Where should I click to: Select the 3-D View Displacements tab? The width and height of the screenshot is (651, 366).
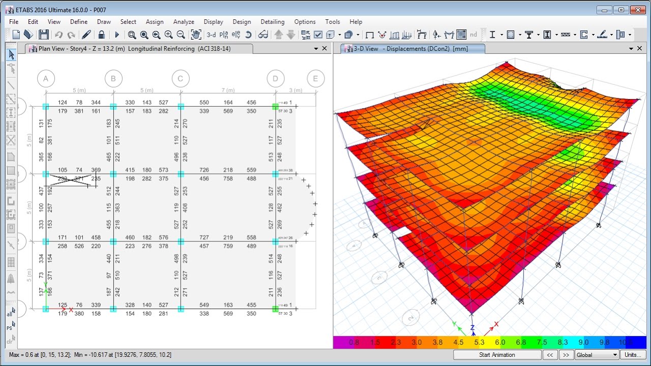point(413,49)
